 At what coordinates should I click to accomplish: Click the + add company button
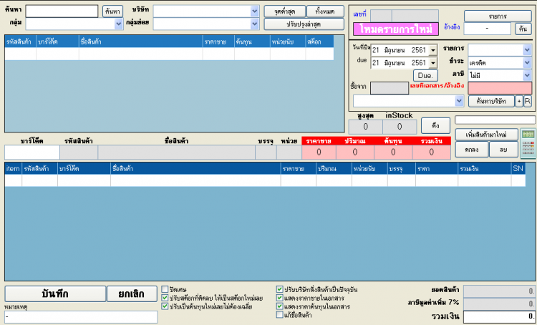click(x=519, y=101)
